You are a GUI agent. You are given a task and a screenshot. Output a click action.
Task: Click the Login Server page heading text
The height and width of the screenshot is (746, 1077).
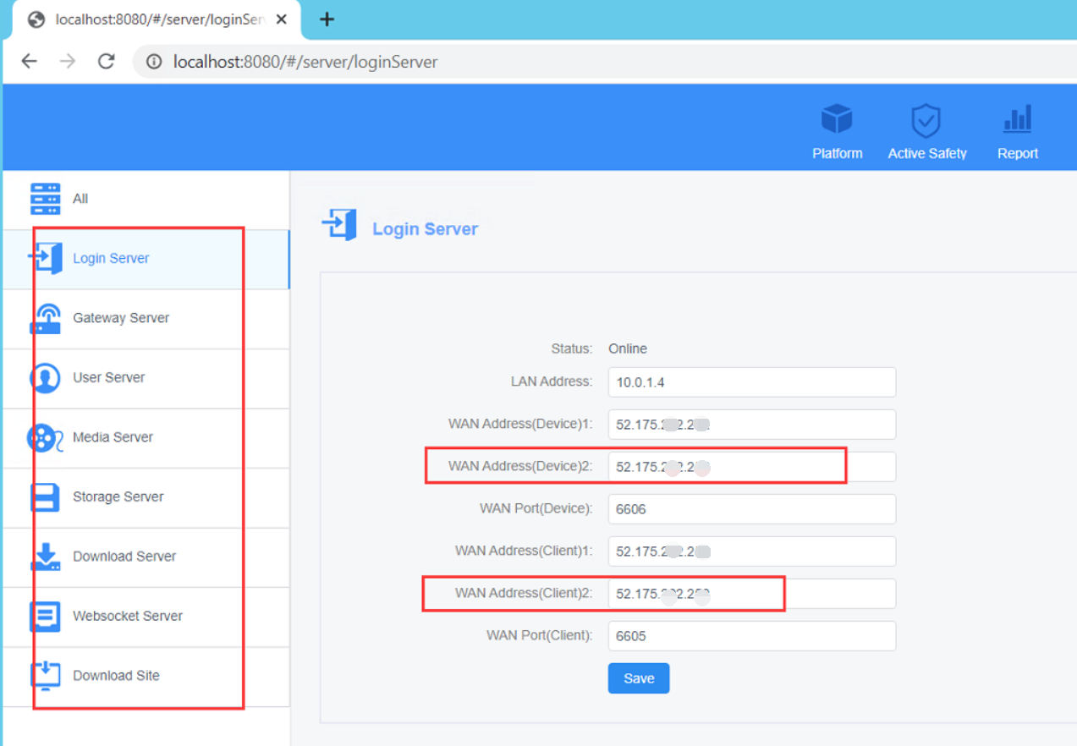pyautogui.click(x=426, y=229)
